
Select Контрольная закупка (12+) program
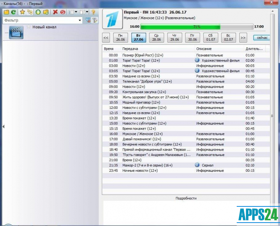click(186, 92)
